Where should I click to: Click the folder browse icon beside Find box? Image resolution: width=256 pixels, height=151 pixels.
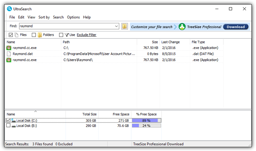click(124, 26)
